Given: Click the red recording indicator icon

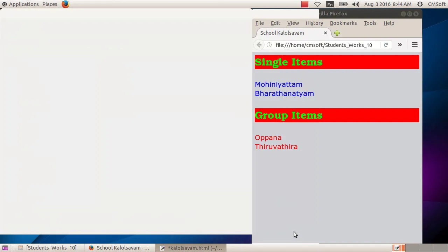Looking at the screenshot, I should 305,4.
